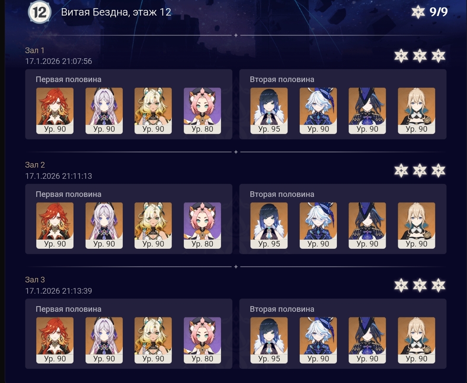Click the floor 12 badge icon

(x=40, y=12)
